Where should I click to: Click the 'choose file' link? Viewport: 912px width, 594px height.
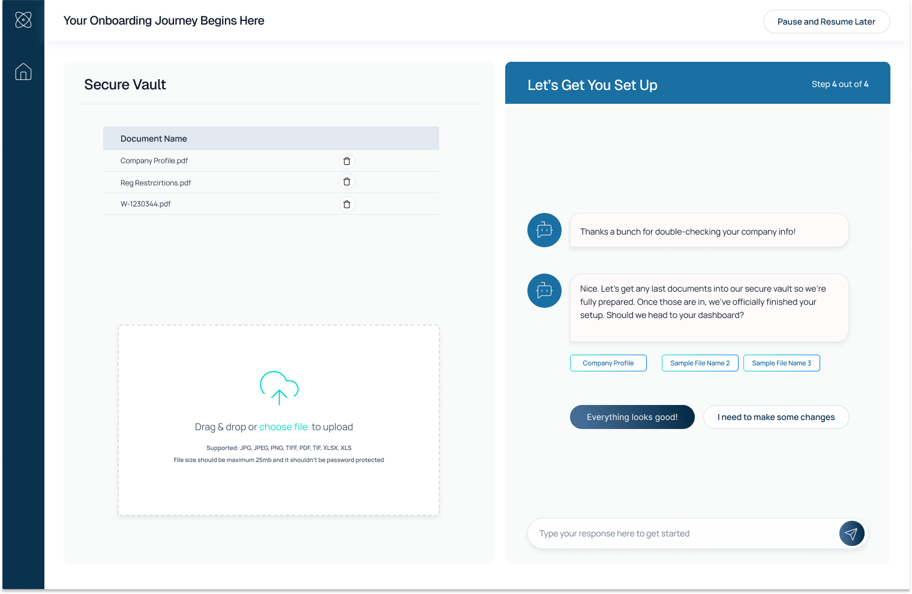(x=283, y=427)
